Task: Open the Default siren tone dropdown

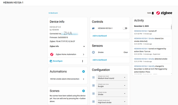Action: [112, 85]
